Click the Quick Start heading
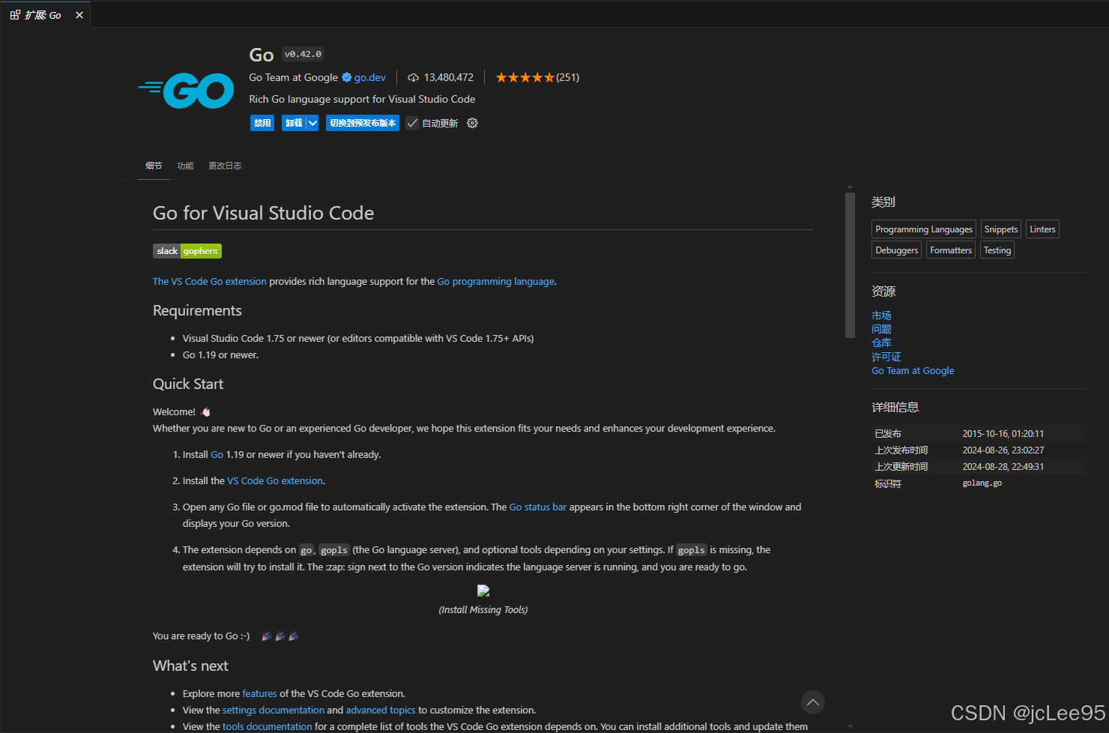 coord(188,384)
